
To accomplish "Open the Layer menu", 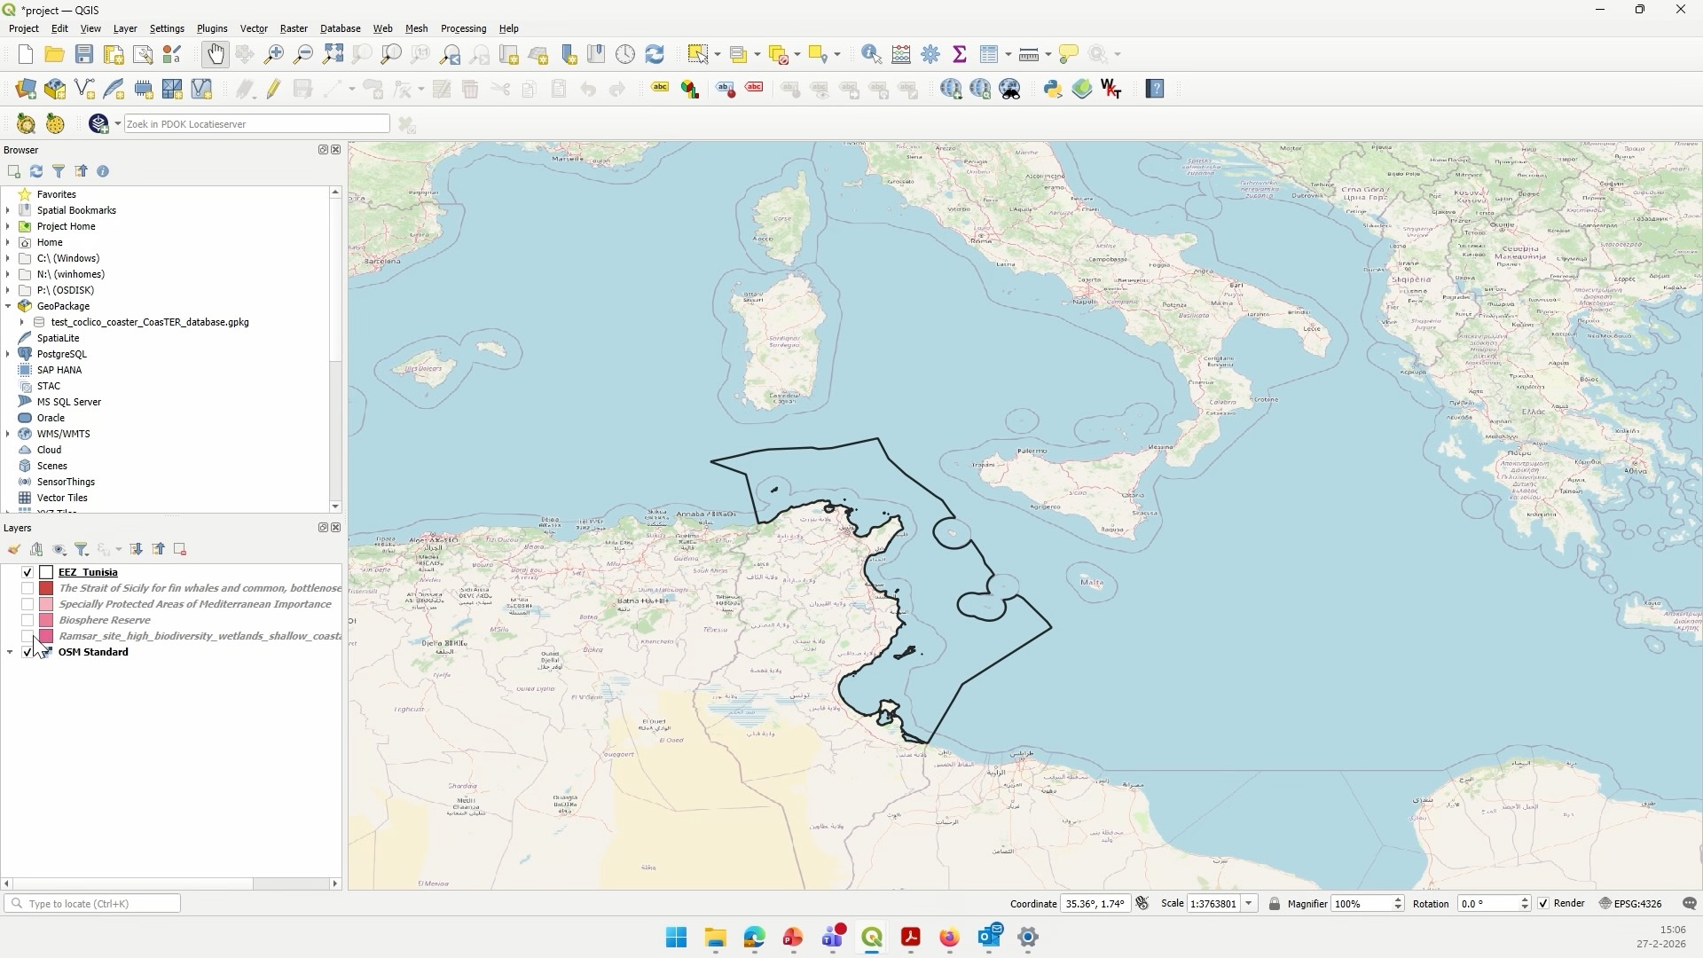I will click(x=125, y=28).
